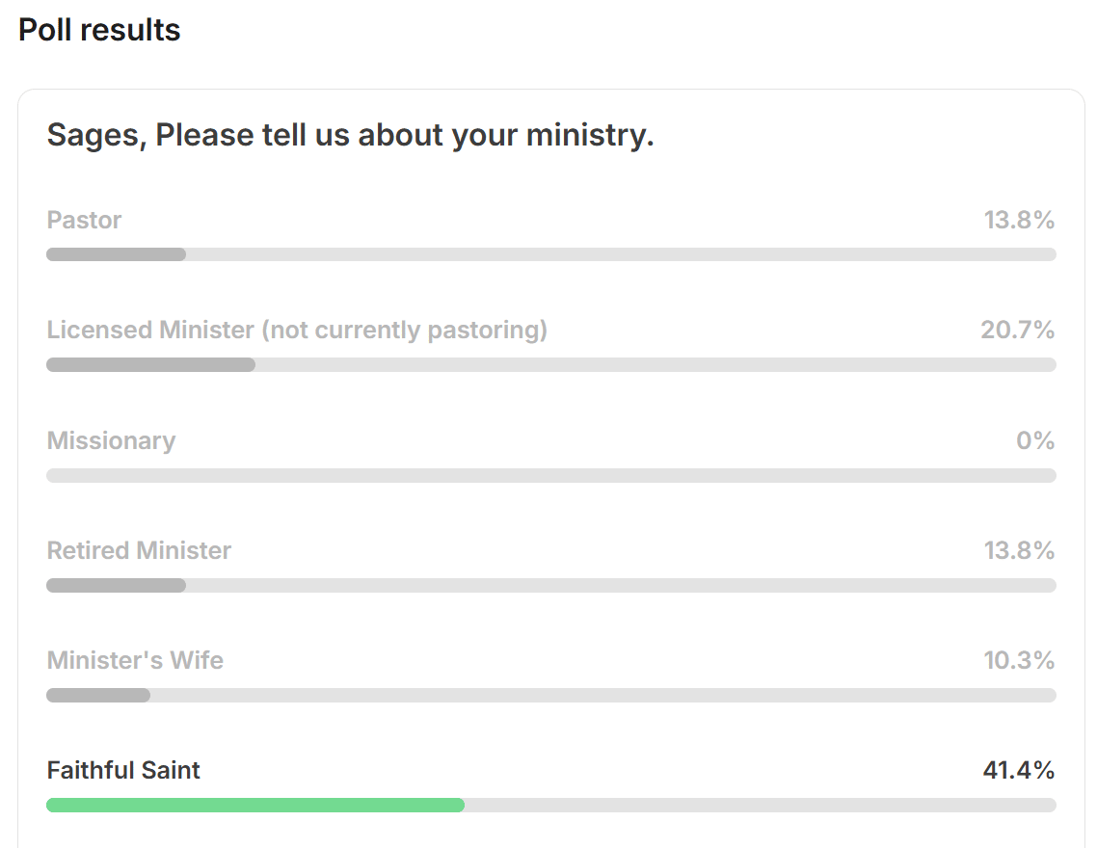This screenshot has height=848, width=1097.
Task: Click the Pastor option label
Action: [x=84, y=221]
